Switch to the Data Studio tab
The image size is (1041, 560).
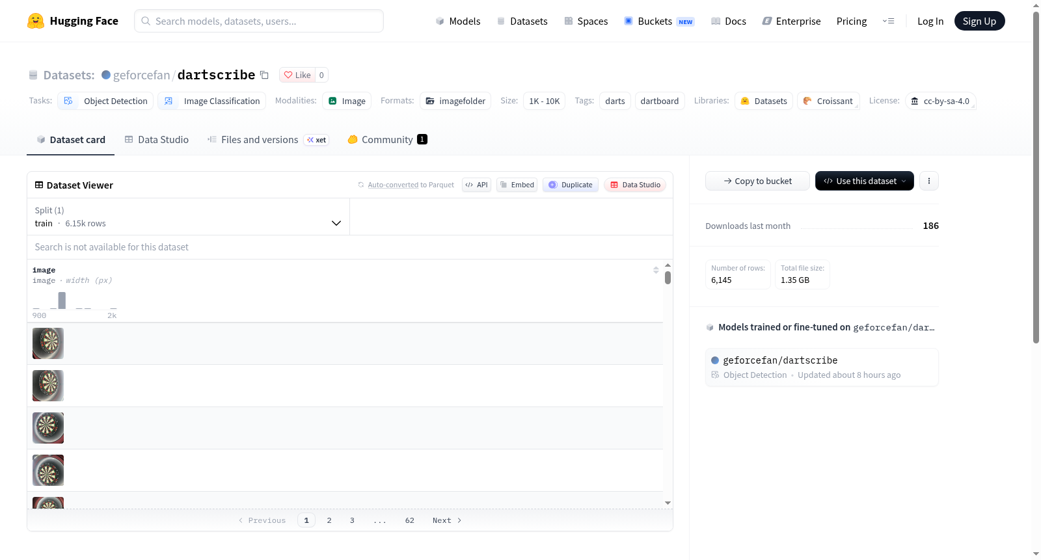click(156, 139)
